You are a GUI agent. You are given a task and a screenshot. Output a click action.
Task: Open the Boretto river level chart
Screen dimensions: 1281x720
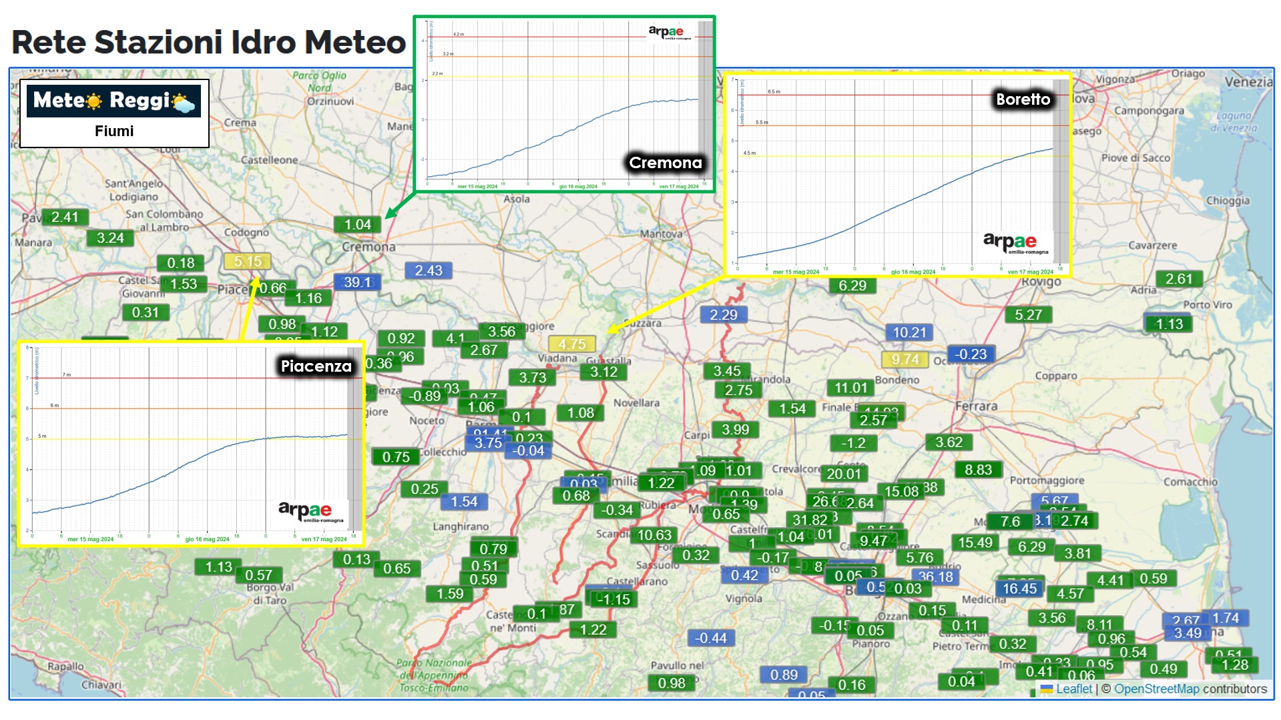[897, 175]
